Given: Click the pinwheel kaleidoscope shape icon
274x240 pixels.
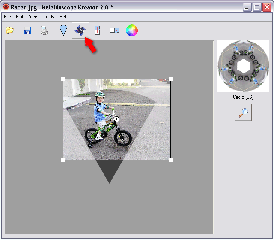Looking at the screenshot, I should [80, 30].
